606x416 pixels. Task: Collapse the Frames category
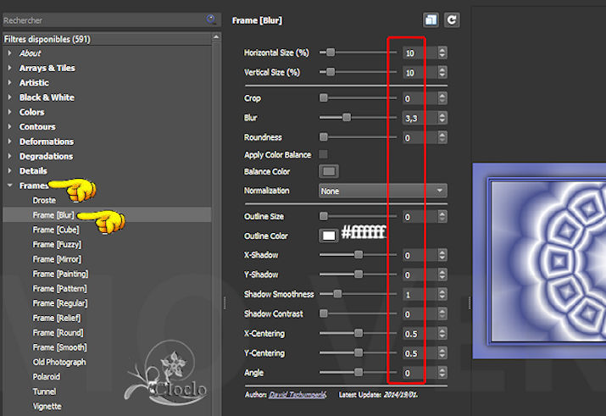10,186
